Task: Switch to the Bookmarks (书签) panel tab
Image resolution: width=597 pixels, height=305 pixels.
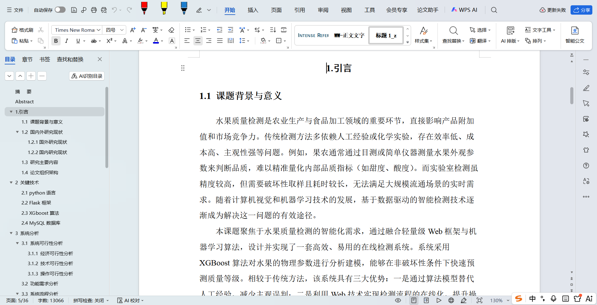Action: [x=45, y=59]
